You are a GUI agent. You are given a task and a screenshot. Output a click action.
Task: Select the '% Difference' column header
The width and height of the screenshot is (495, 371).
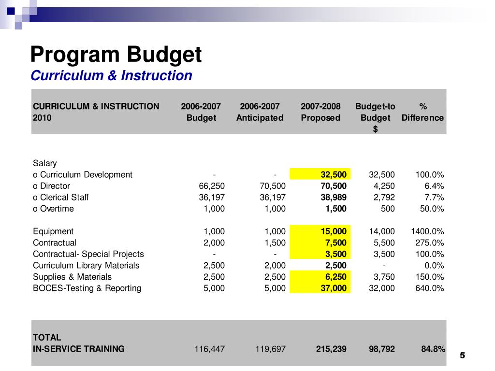(x=422, y=112)
